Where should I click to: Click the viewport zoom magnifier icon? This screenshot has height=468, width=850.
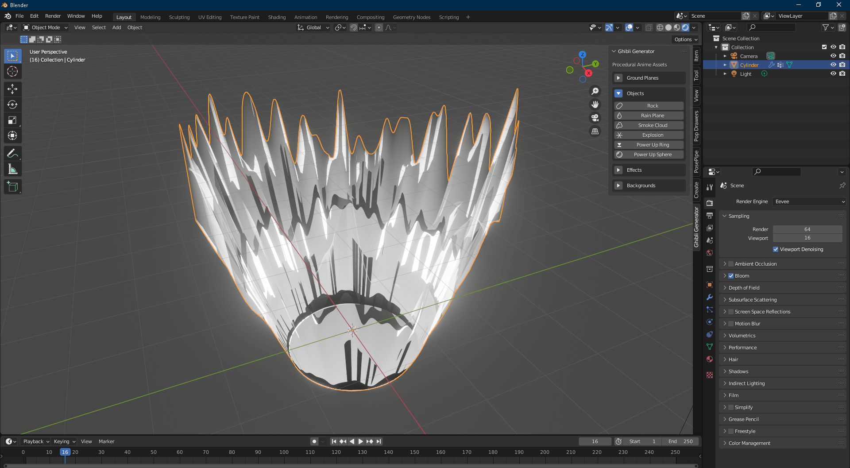(x=595, y=91)
